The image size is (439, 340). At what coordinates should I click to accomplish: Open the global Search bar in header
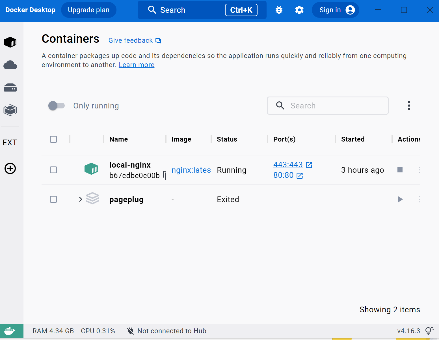[202, 10]
